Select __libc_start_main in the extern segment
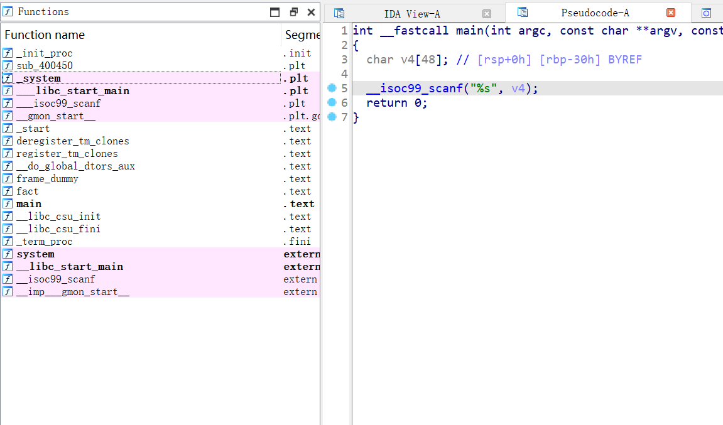Screen dimensions: 723x425 click(160, 266)
